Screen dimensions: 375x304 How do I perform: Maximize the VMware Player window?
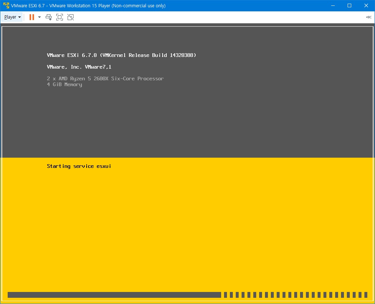click(x=349, y=5)
